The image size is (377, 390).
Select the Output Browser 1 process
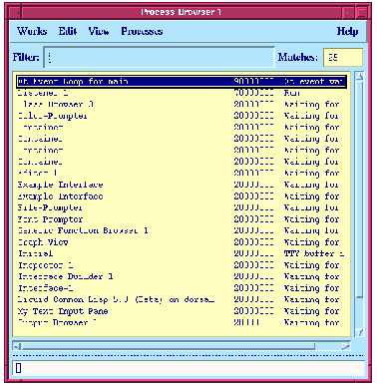click(182, 322)
